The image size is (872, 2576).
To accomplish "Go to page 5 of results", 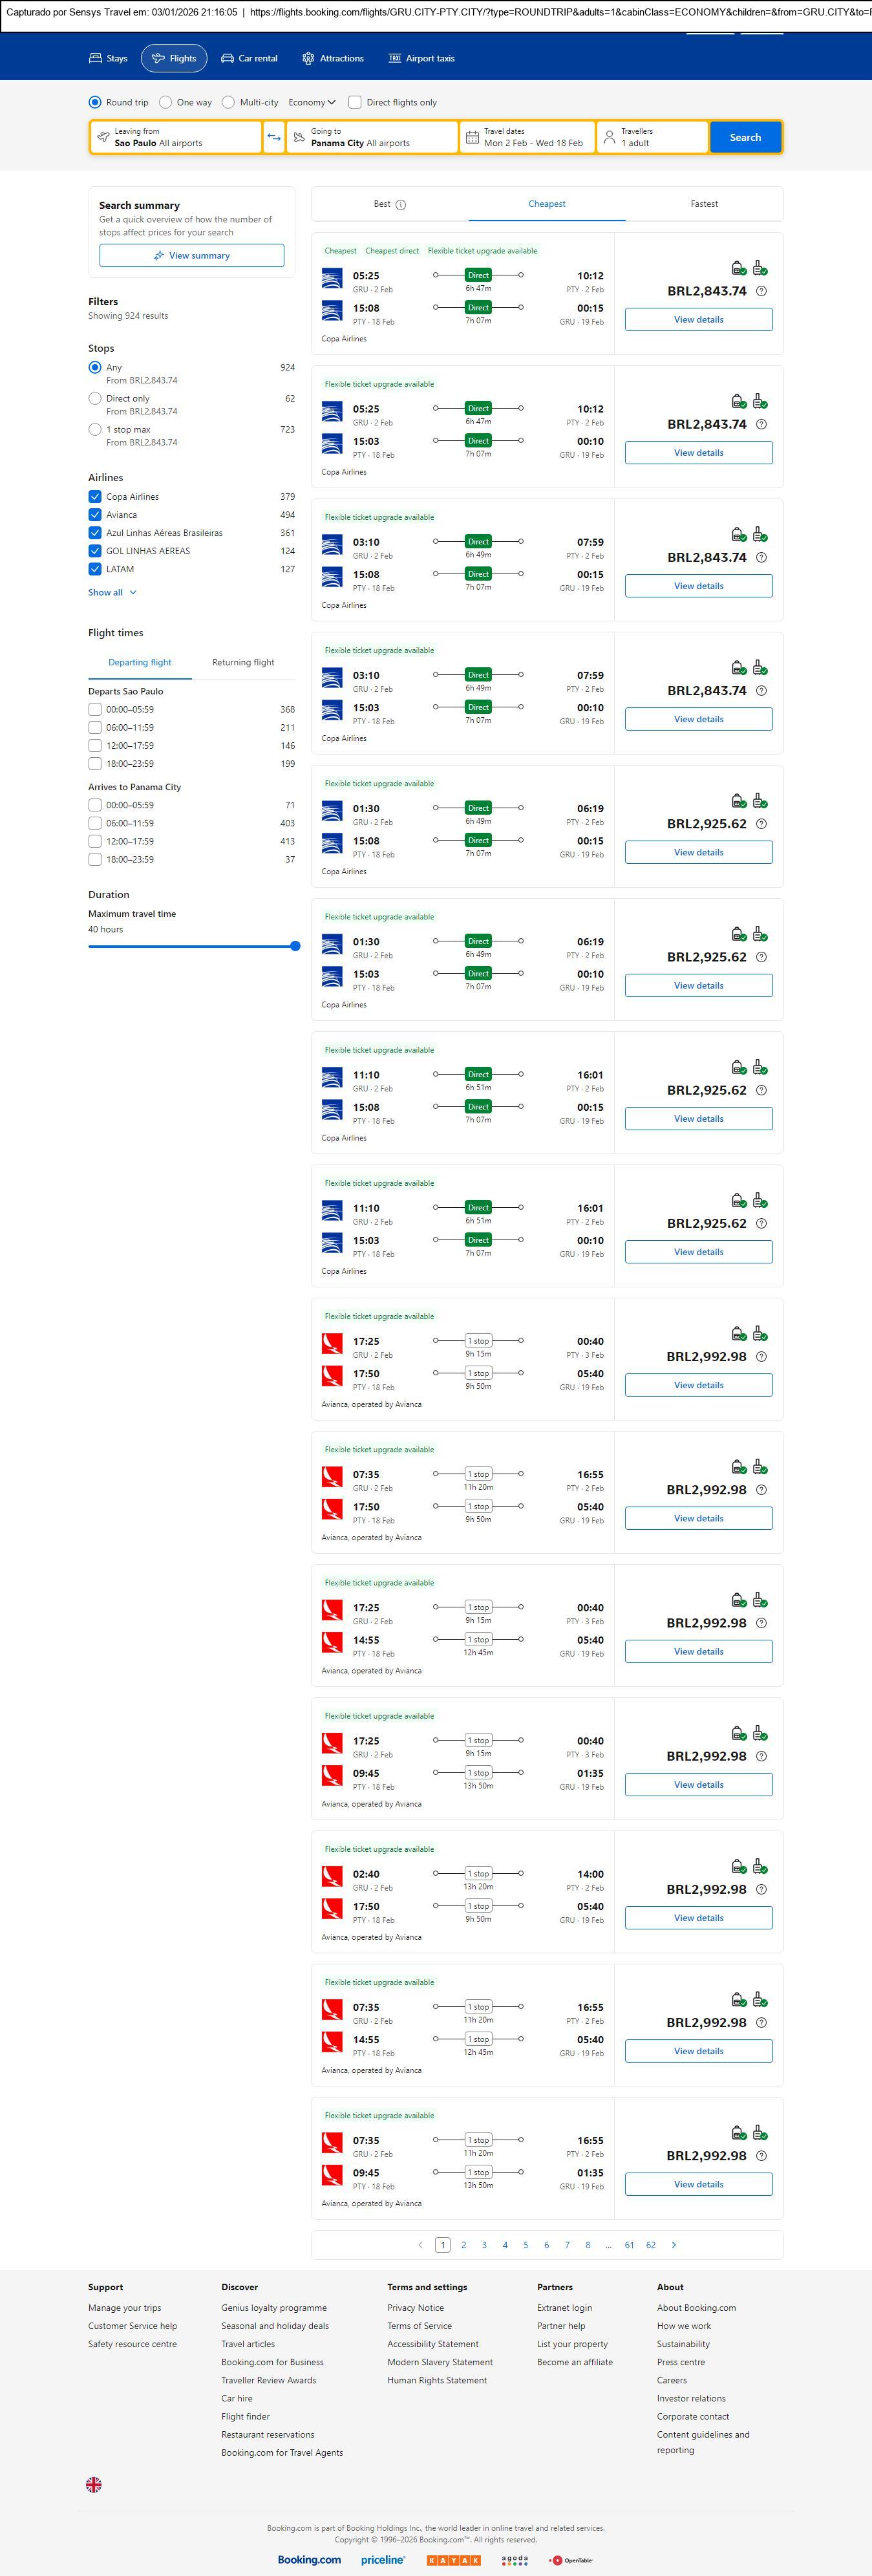I will (x=526, y=2245).
